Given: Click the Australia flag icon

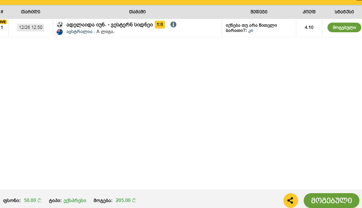Looking at the screenshot, I should [x=59, y=32].
